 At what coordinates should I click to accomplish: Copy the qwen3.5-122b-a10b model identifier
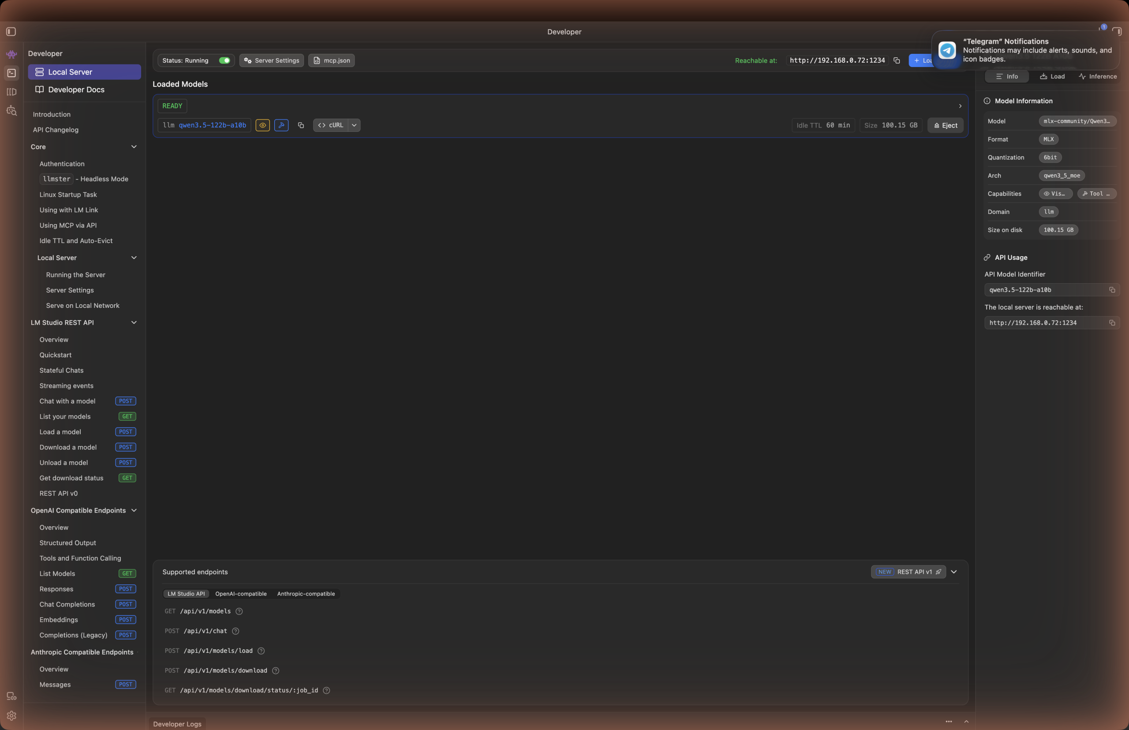(300, 125)
